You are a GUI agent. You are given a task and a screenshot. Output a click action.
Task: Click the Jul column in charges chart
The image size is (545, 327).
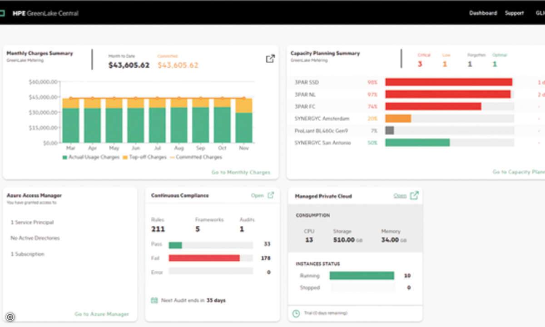point(157,120)
